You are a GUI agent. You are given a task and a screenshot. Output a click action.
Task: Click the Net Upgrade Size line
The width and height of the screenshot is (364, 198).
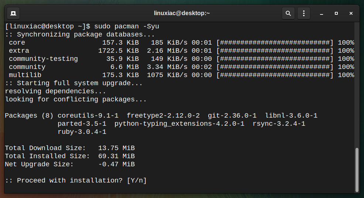(x=70, y=164)
